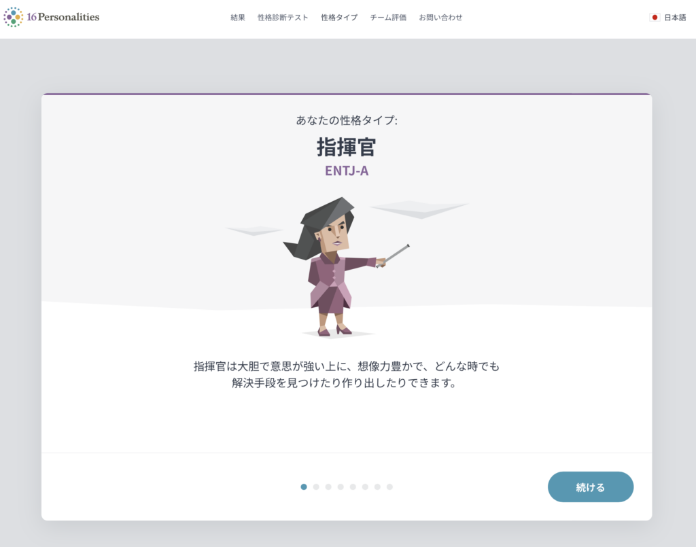Viewport: 696px width, 547px height.
Task: Select 性格タイプ in the navigation bar
Action: [338, 18]
